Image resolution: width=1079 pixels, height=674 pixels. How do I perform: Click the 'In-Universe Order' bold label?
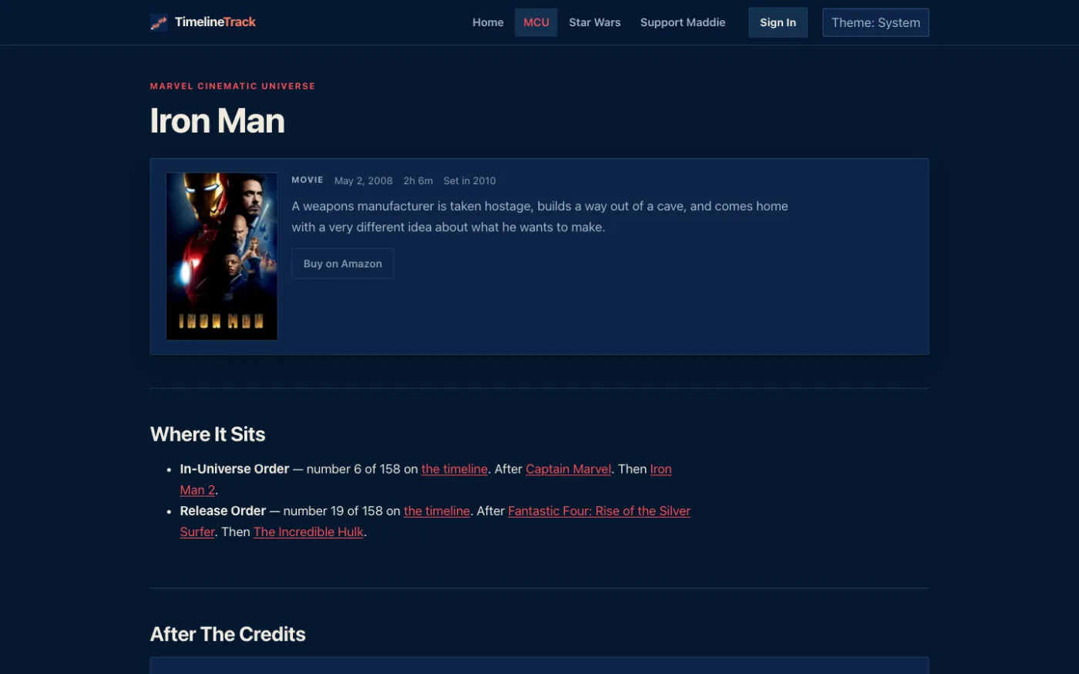click(x=234, y=469)
